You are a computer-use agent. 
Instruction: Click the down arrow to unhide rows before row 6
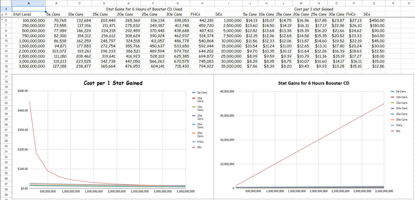tap(3, 20)
